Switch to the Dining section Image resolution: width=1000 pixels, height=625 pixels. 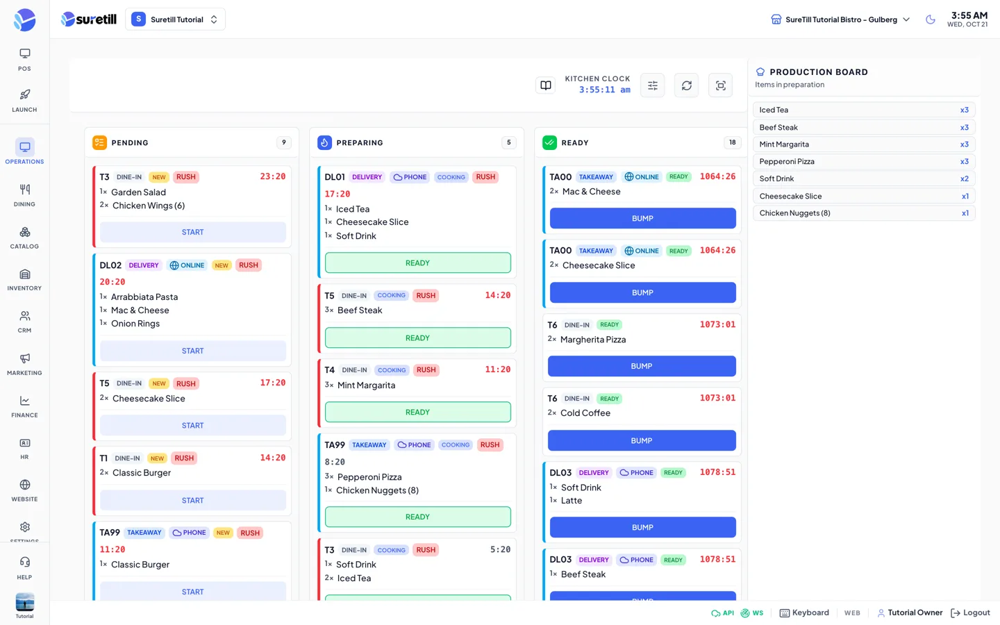coord(24,195)
